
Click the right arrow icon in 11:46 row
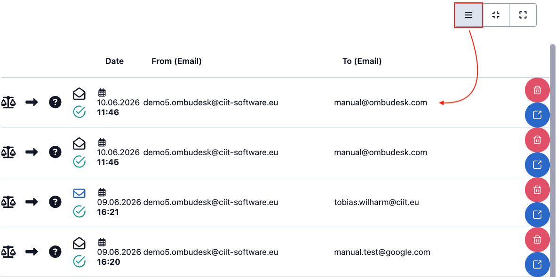32,103
